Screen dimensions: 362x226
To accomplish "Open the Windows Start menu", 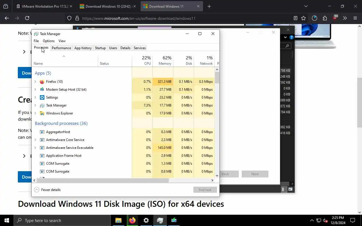I will click(x=7, y=220).
